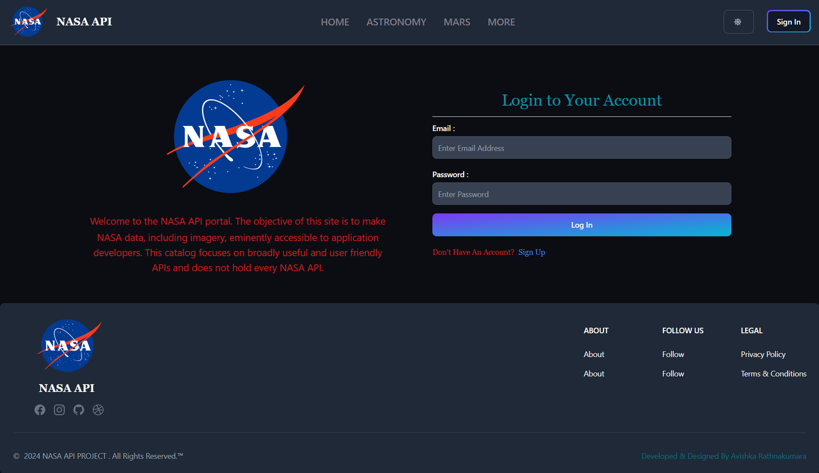Viewport: 819px width, 473px height.
Task: Click the Enter Email Address field
Action: click(581, 147)
